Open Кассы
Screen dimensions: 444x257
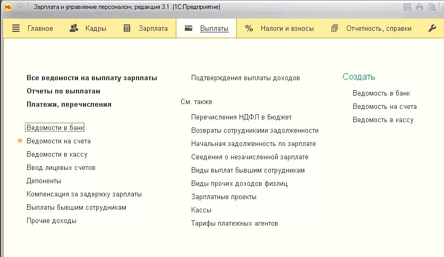(x=201, y=210)
